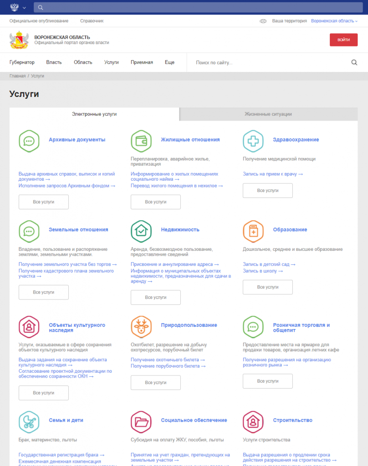Switch to the Жизненные ситуации tab
This screenshot has width=368, height=466.
(268, 114)
